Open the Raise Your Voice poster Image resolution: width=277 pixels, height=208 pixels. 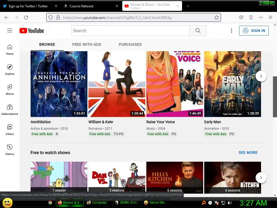click(x=175, y=84)
